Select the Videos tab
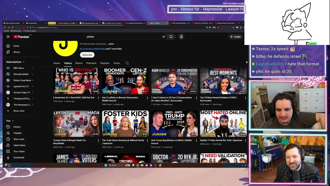 68,63
